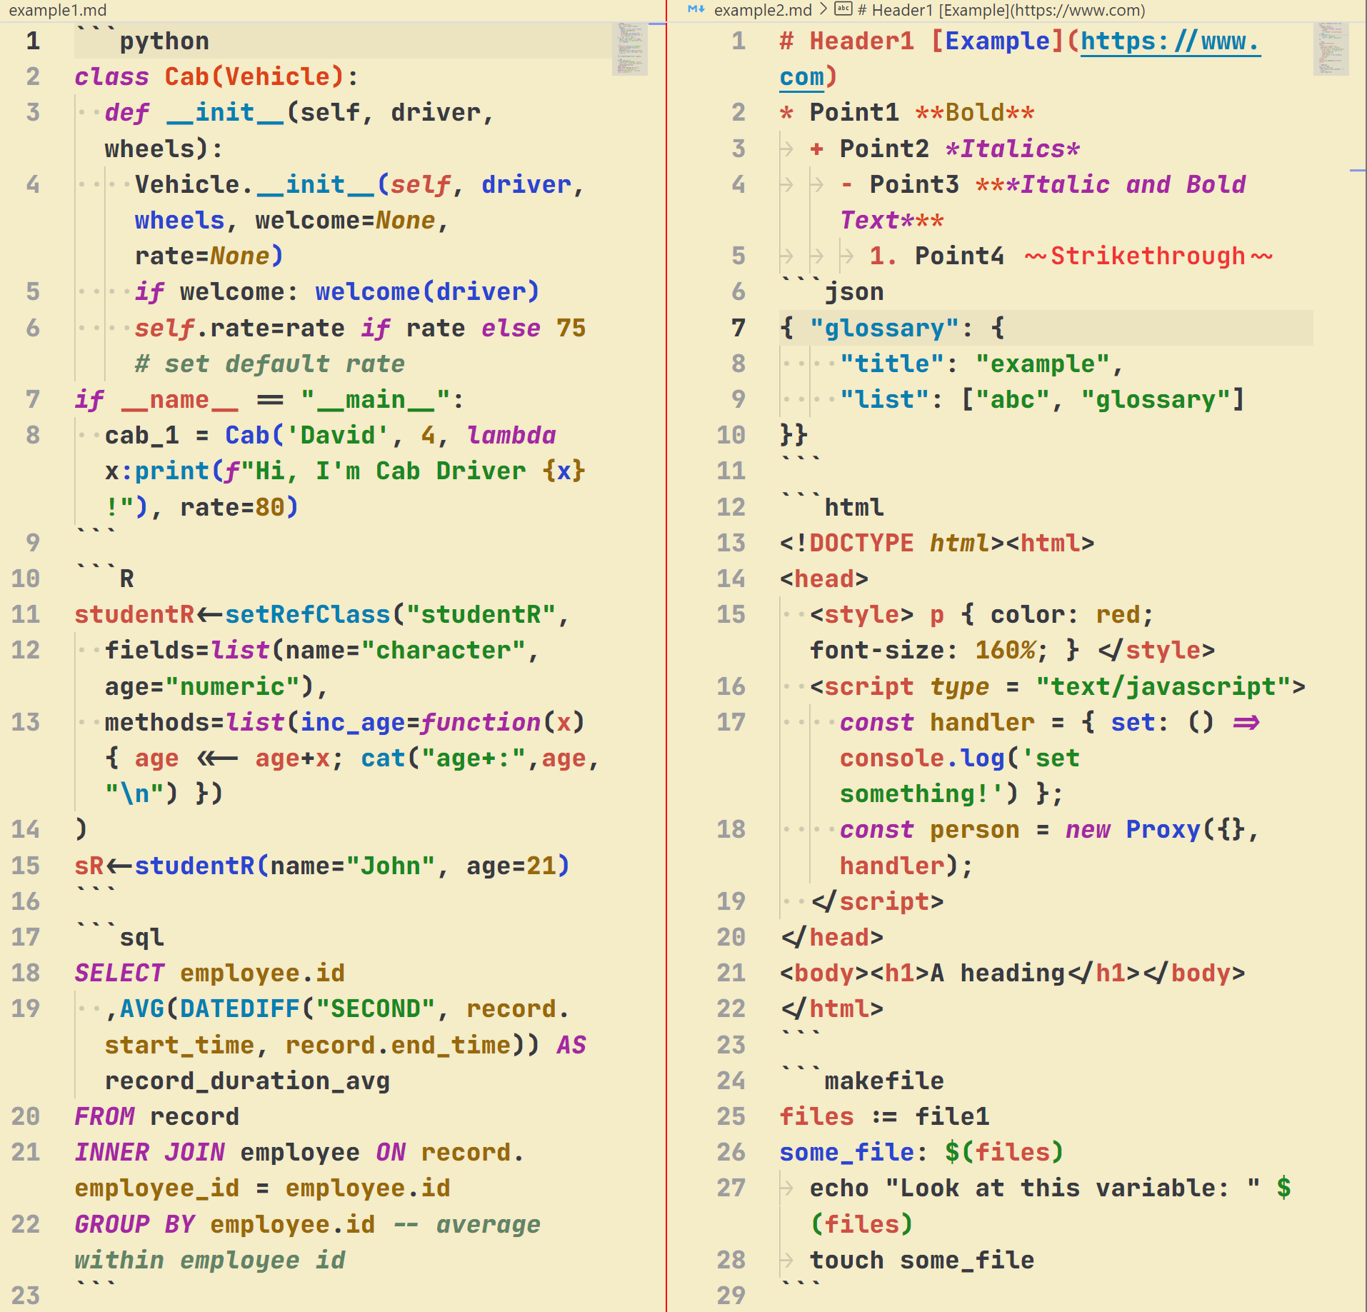Click the 'makefile' code fence label on line 24

pos(884,1081)
